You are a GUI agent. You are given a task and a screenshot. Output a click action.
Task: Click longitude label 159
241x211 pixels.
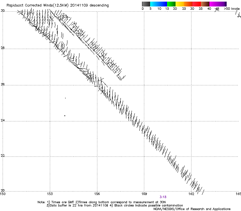point(144,194)
